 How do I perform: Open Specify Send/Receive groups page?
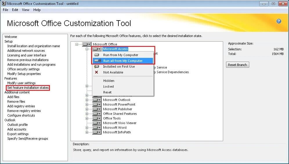click(x=28, y=139)
